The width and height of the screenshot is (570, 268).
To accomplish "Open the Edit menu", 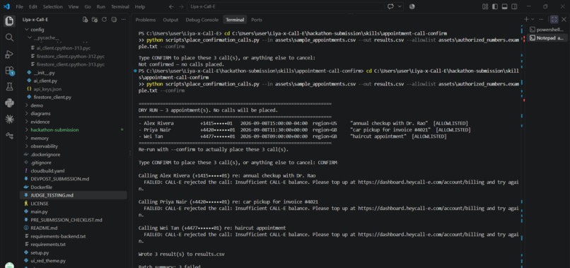I will [33, 6].
